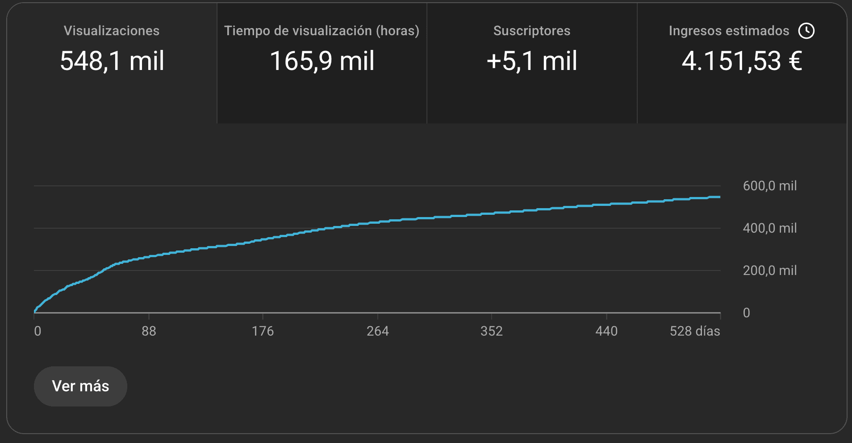Click the 600,0 mil y-axis label
The width and height of the screenshot is (852, 443).
pos(769,186)
